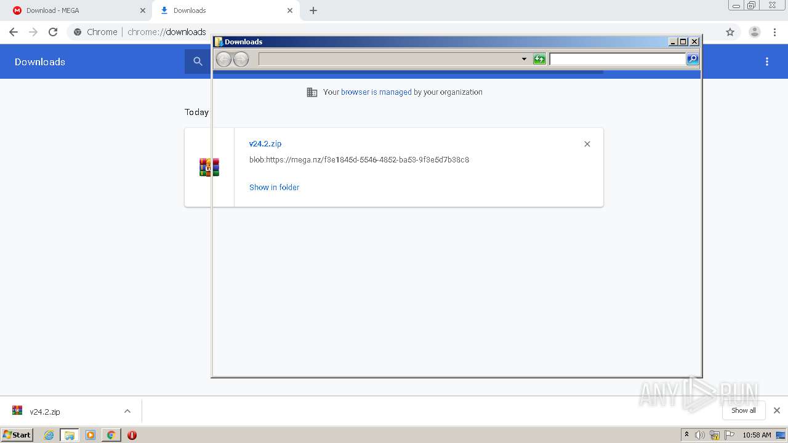Click the red stop-sign taskbar icon
788x443 pixels.
point(132,435)
